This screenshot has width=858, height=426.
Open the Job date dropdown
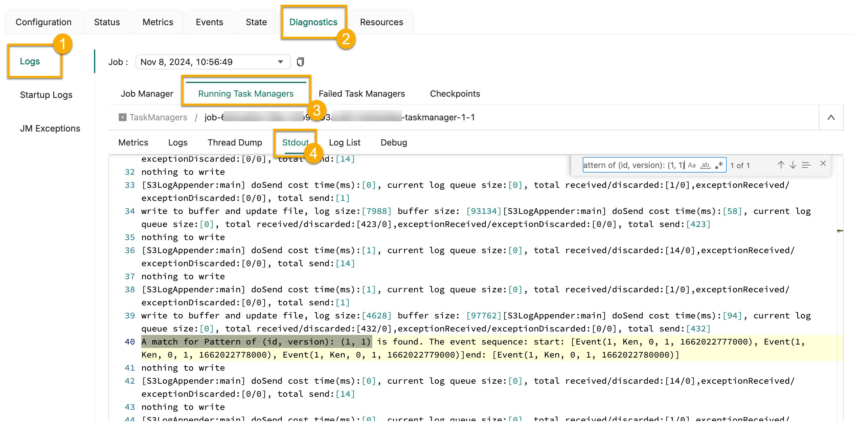(x=213, y=62)
